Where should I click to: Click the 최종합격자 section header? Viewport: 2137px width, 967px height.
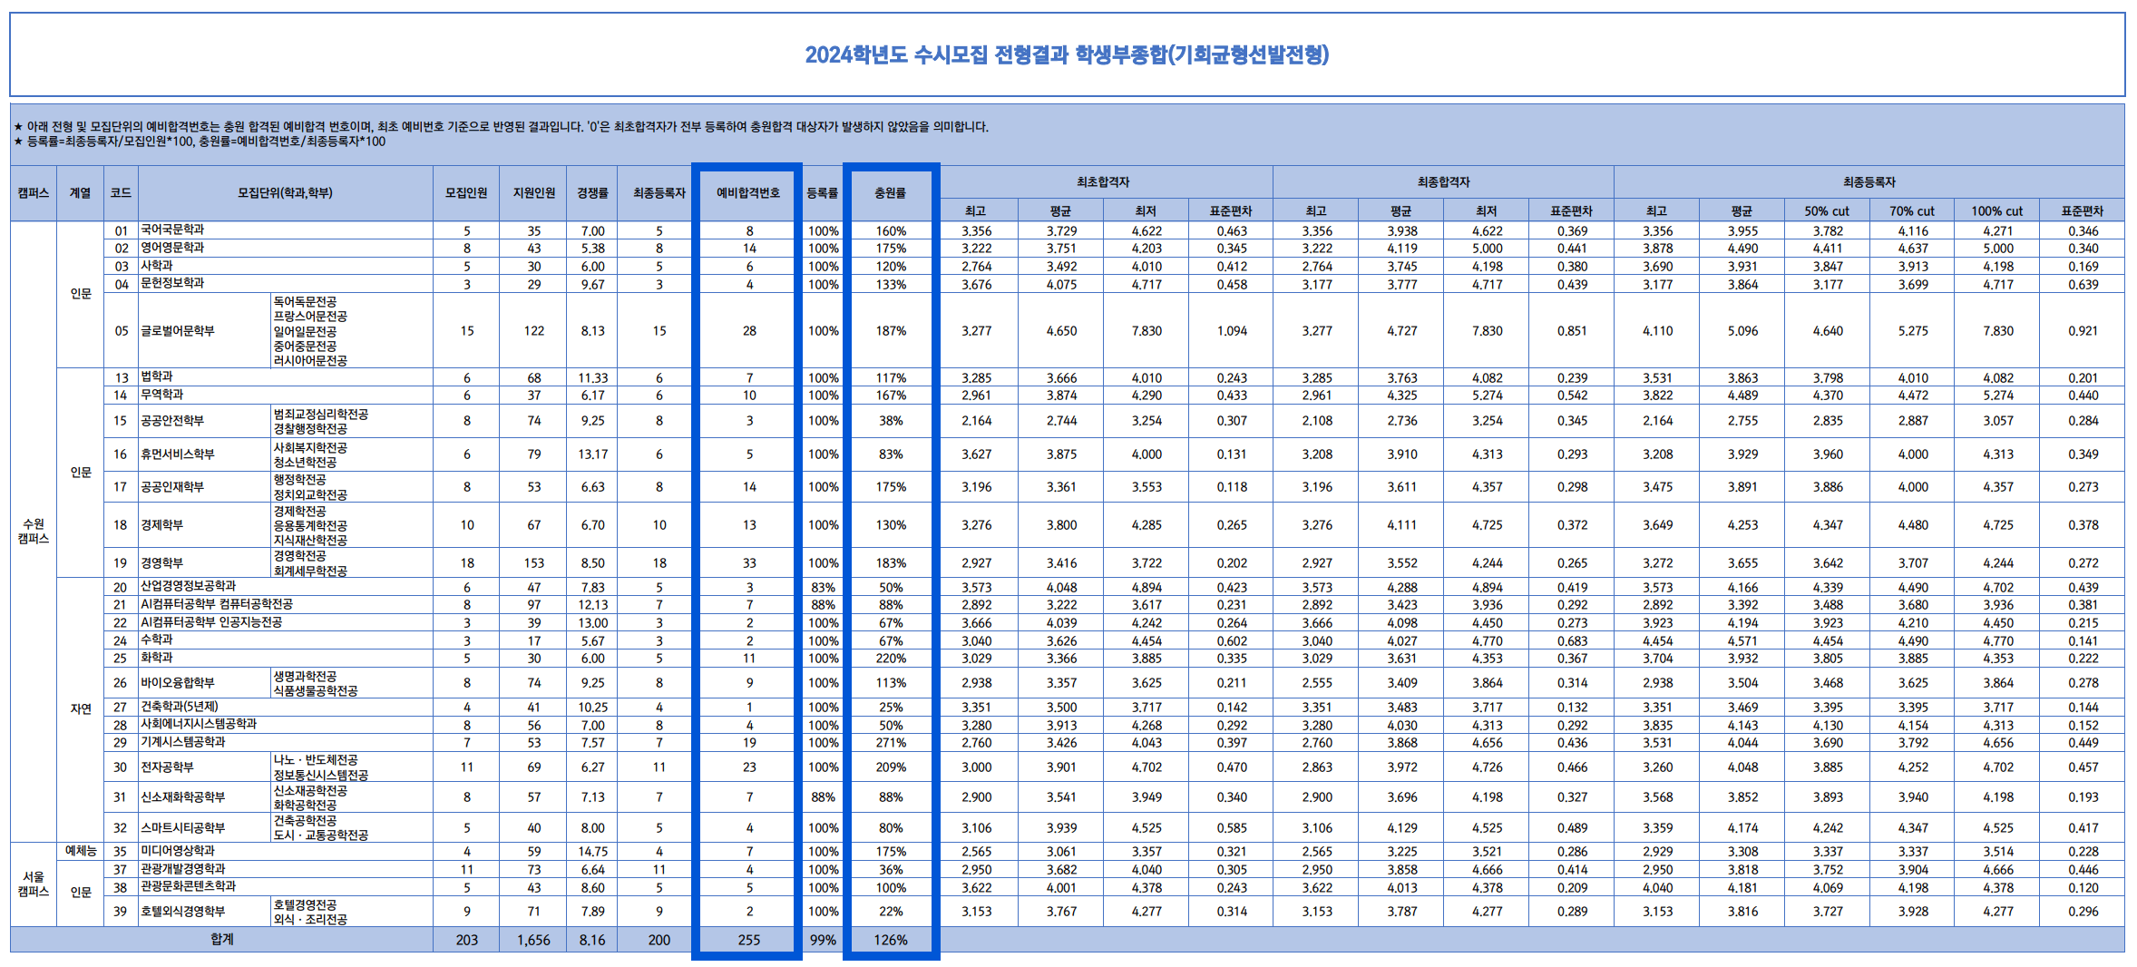click(x=1444, y=181)
